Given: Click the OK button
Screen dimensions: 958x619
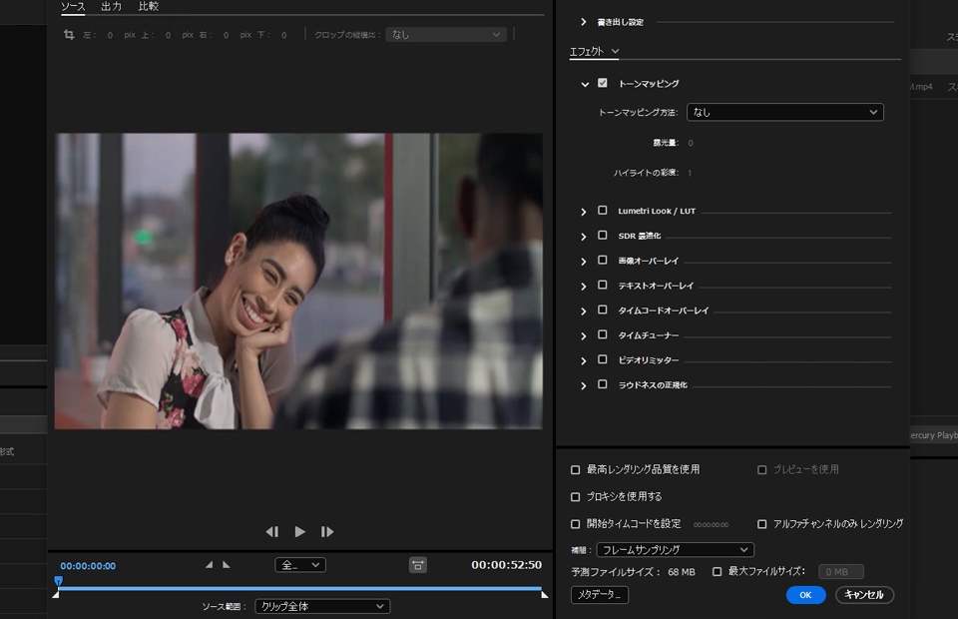Looking at the screenshot, I should click(x=804, y=595).
